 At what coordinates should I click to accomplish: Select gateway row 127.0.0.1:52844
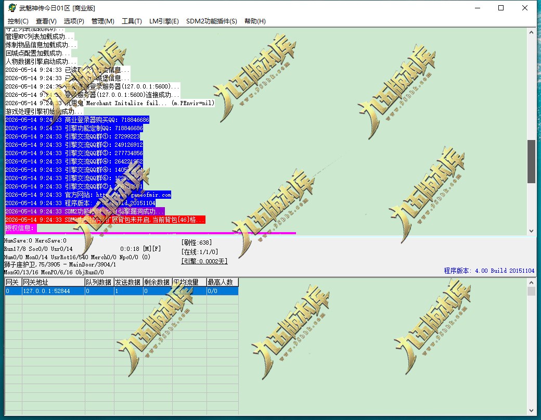(121, 291)
